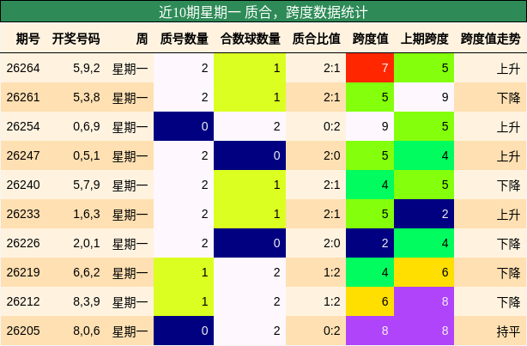This screenshot has width=527, height=346.
Task: Click the yellow span value 6 in row 26212
Action: pos(370,301)
